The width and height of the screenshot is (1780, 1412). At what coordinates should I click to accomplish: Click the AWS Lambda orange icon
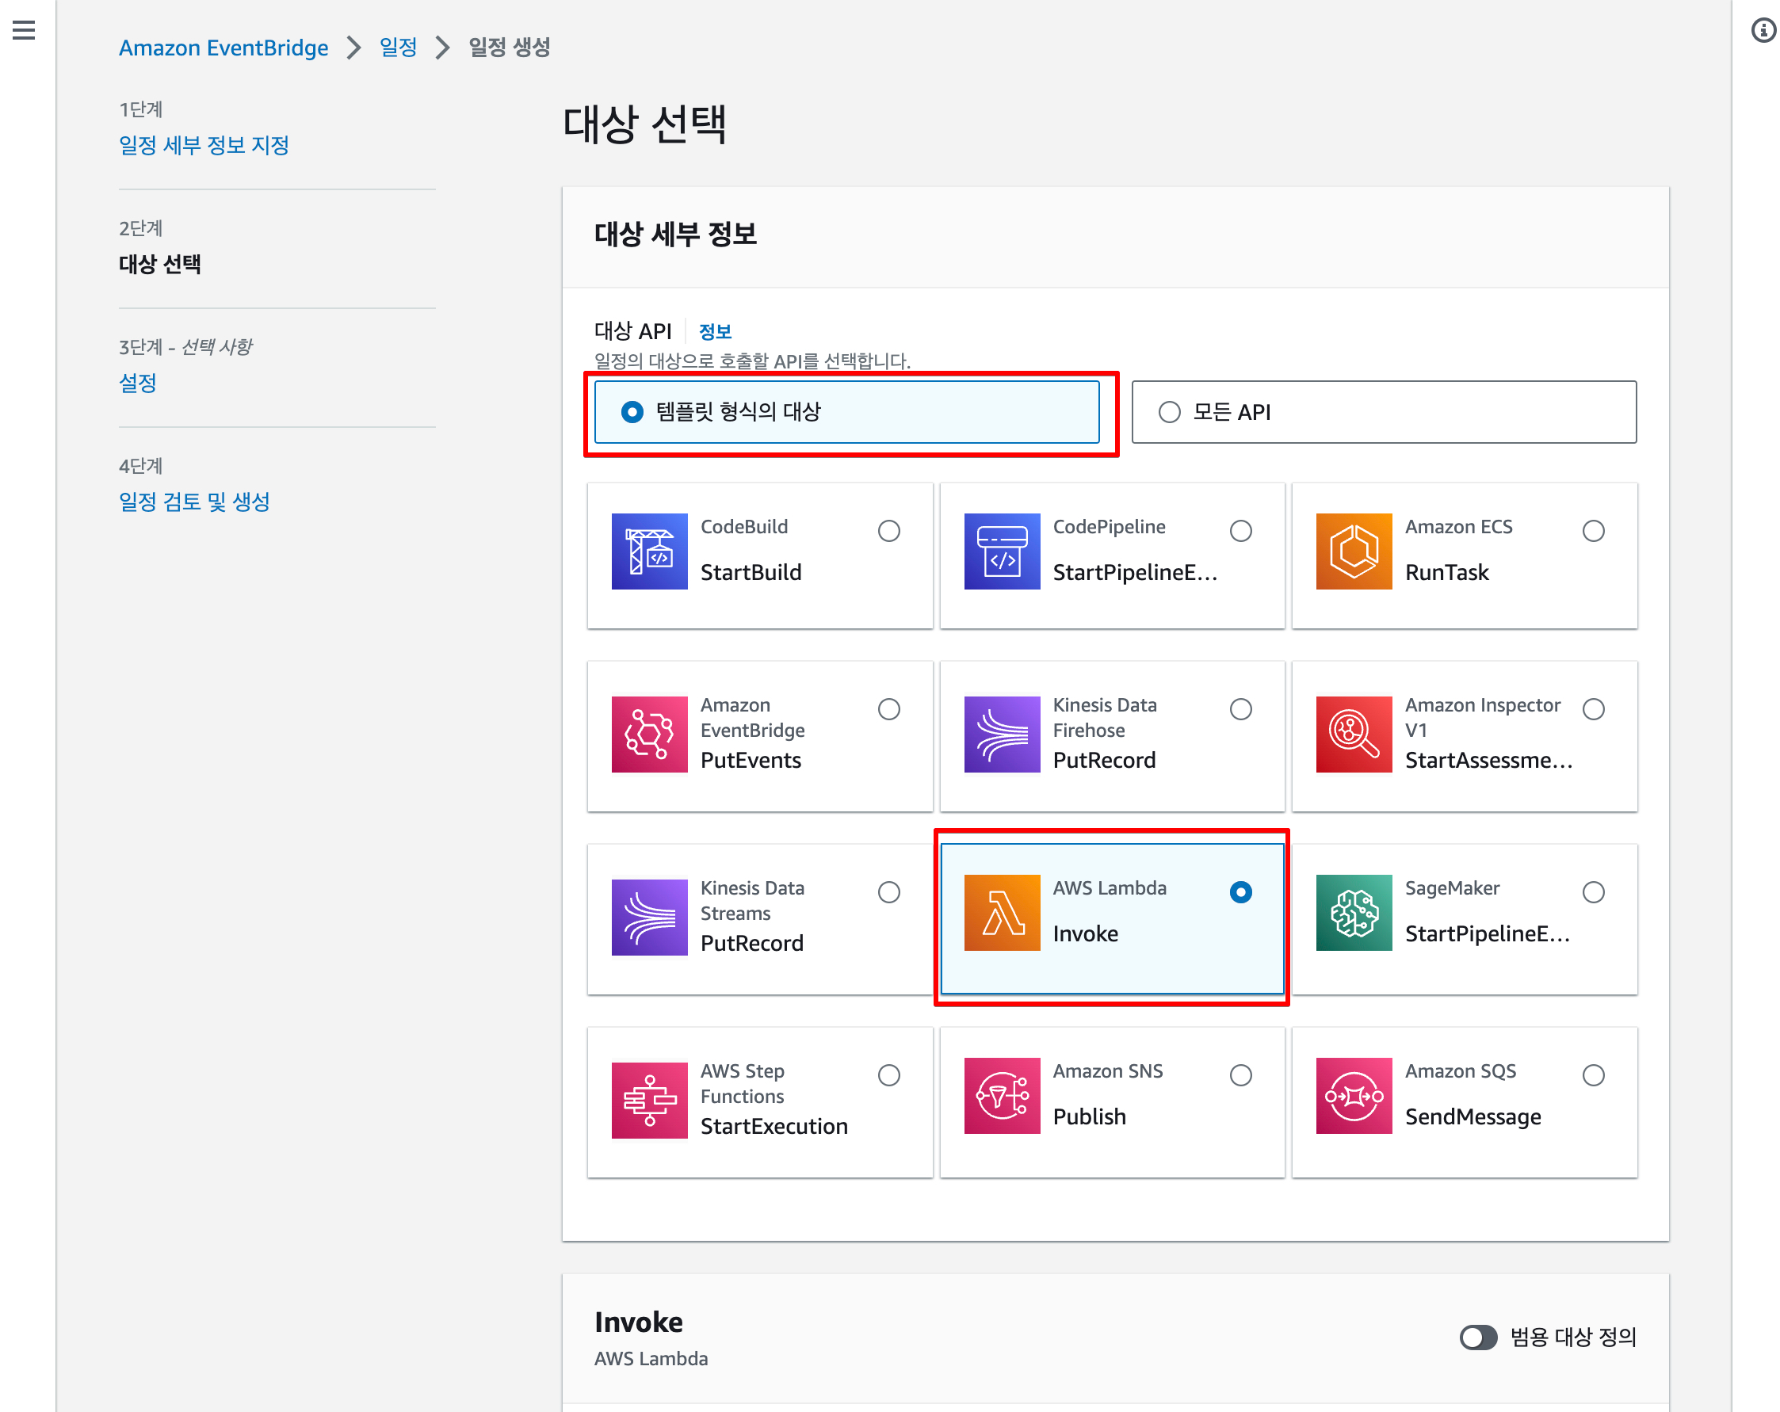(1002, 913)
